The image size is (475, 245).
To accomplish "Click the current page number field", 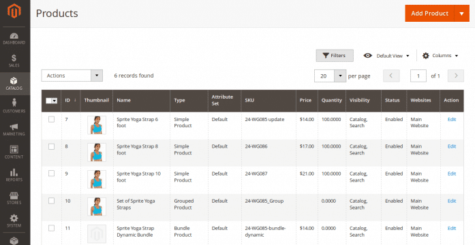I will pyautogui.click(x=418, y=76).
